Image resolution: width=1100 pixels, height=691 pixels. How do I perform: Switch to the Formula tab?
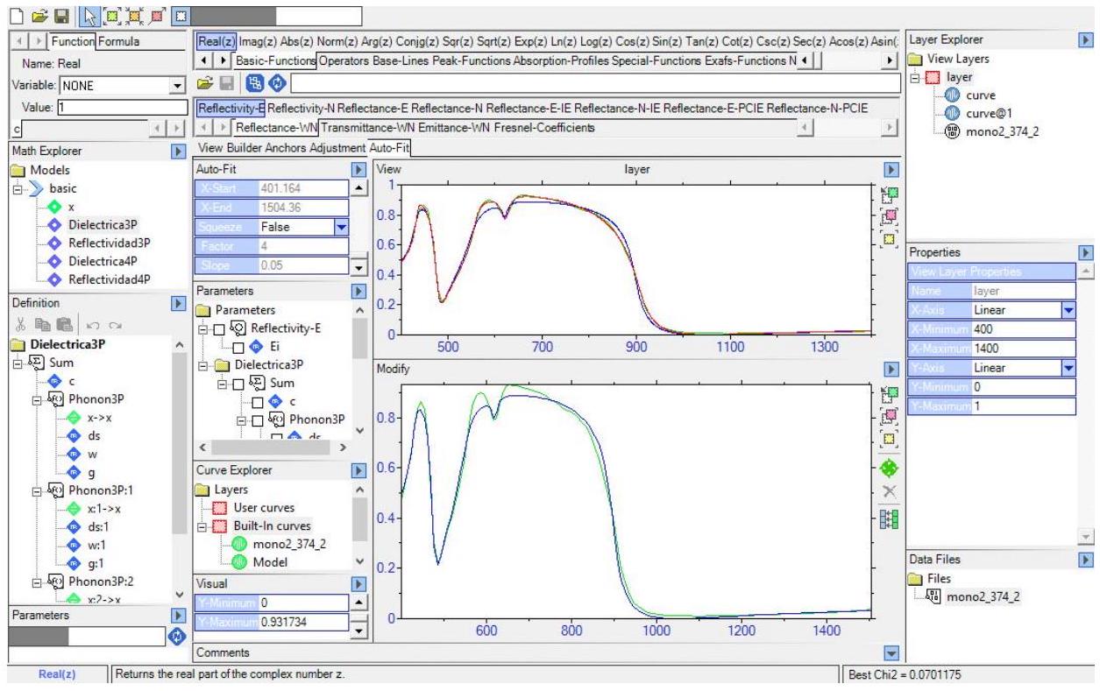pos(117,41)
